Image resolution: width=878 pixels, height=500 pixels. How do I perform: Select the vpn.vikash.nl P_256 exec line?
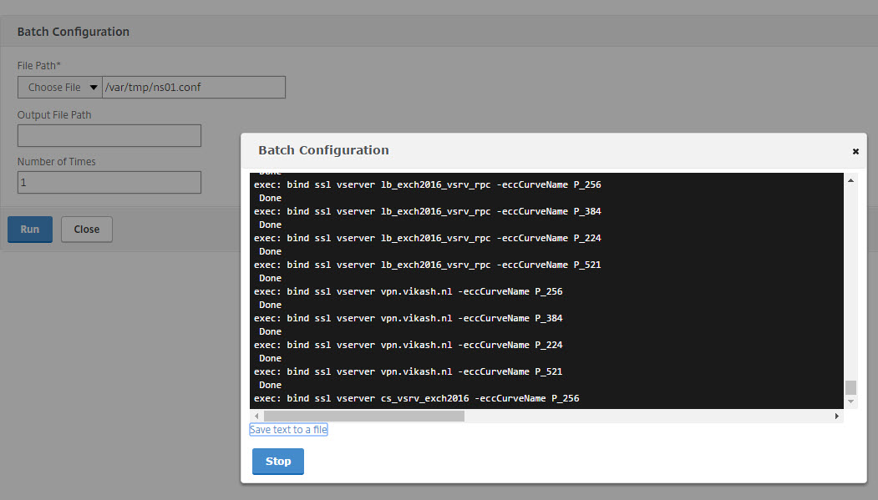[x=409, y=291]
